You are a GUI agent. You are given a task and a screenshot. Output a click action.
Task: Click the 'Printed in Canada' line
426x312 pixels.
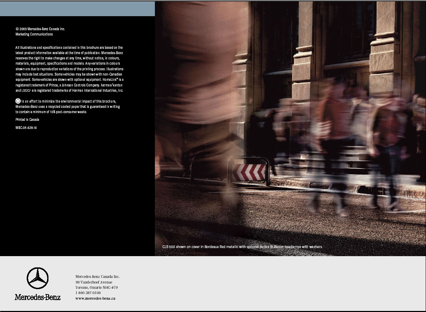click(27, 119)
